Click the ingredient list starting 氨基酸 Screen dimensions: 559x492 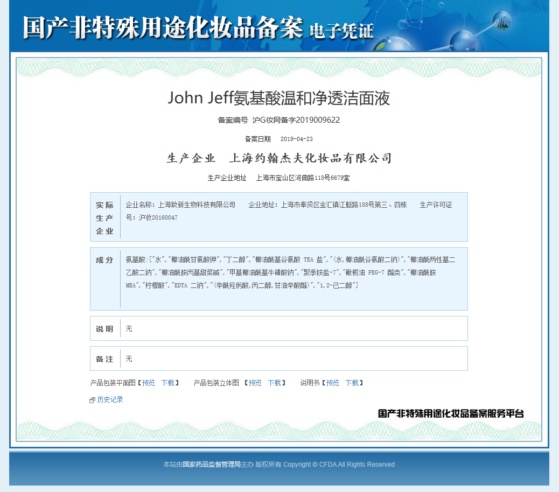pos(291,272)
